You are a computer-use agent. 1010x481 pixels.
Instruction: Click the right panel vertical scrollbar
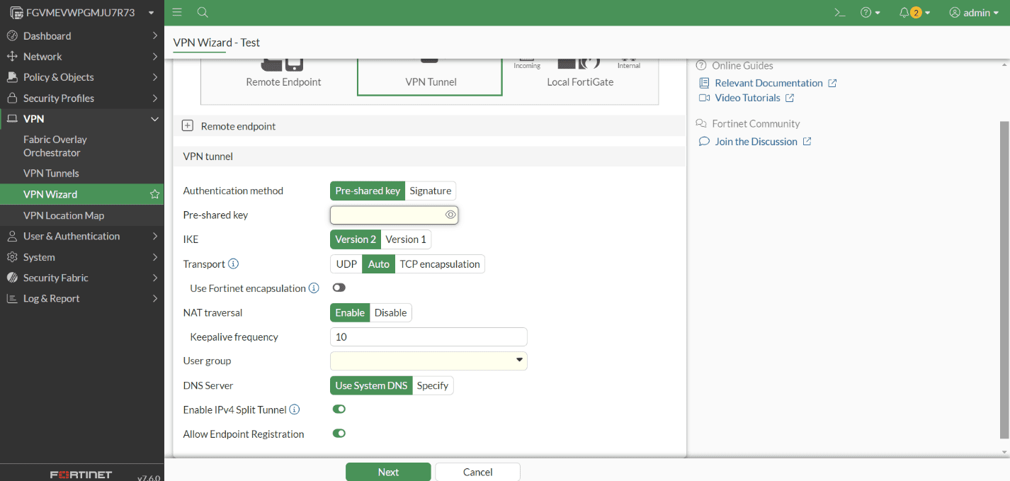point(1004,280)
